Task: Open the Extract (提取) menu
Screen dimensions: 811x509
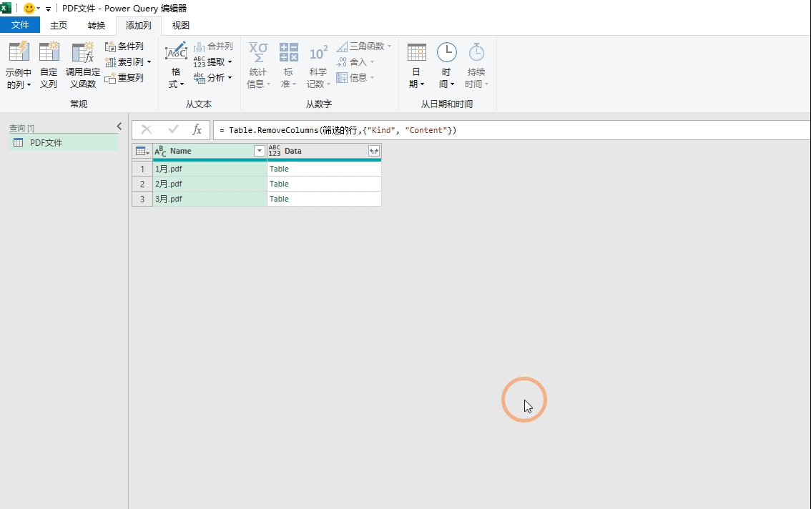Action: point(212,62)
